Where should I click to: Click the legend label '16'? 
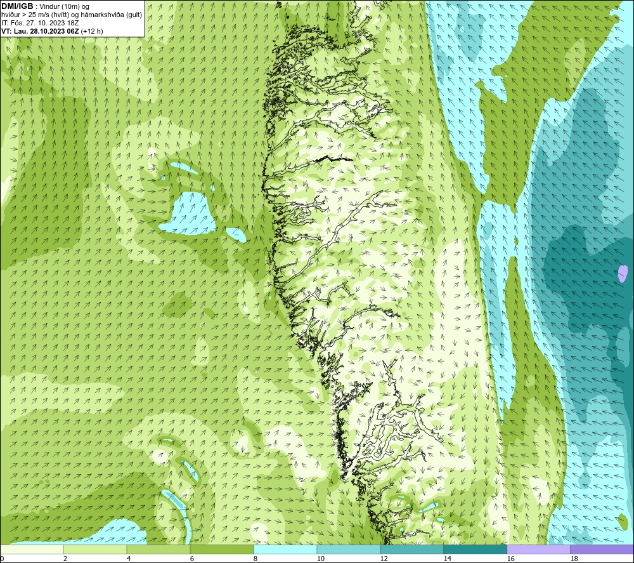point(510,559)
